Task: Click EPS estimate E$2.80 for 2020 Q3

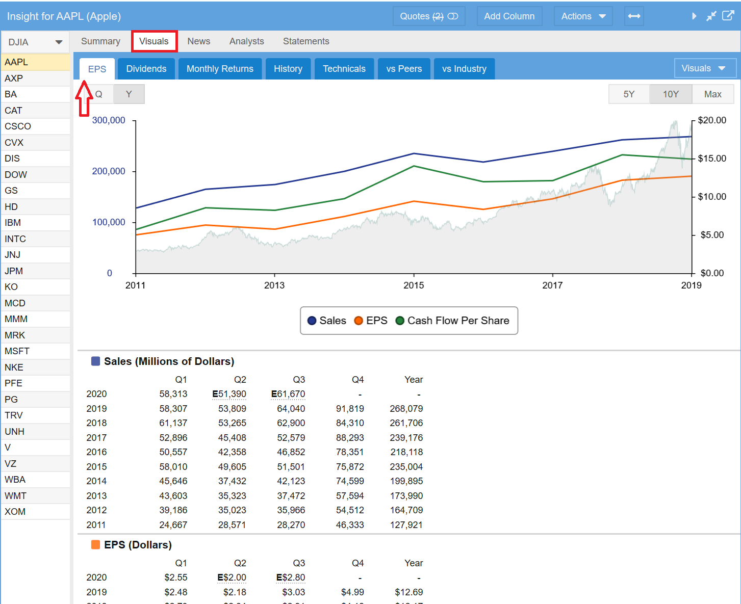Action: [291, 577]
